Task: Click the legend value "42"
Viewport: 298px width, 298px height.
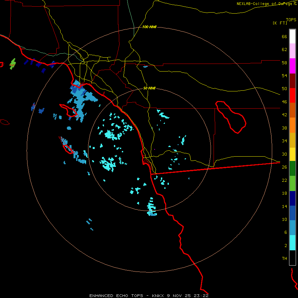Action: [x=284, y=115]
